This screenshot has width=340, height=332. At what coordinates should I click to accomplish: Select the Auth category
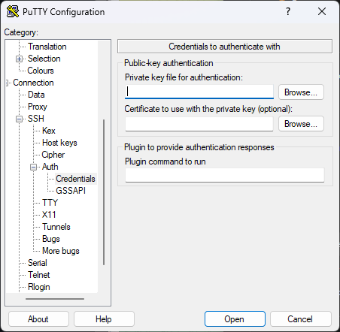pos(50,167)
